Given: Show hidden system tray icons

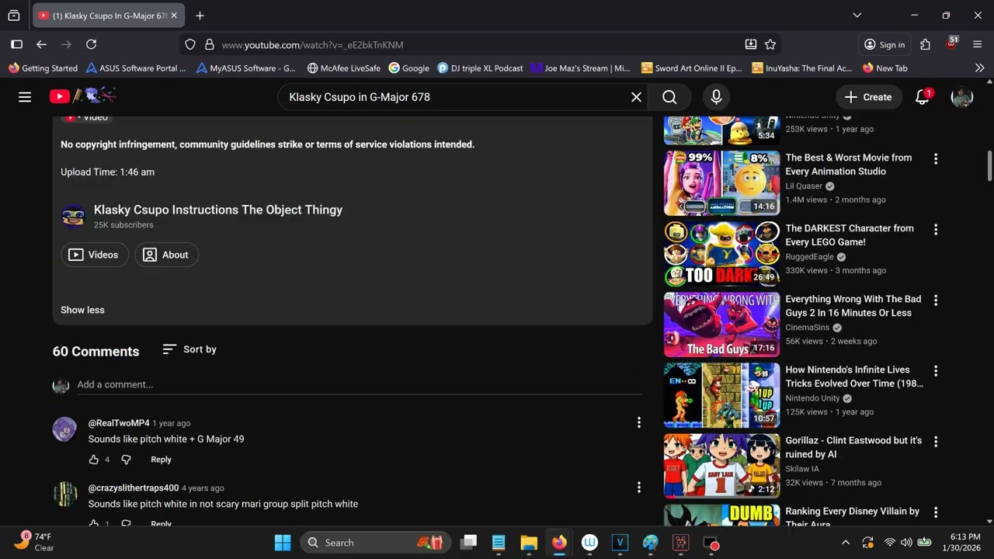Looking at the screenshot, I should 846,543.
